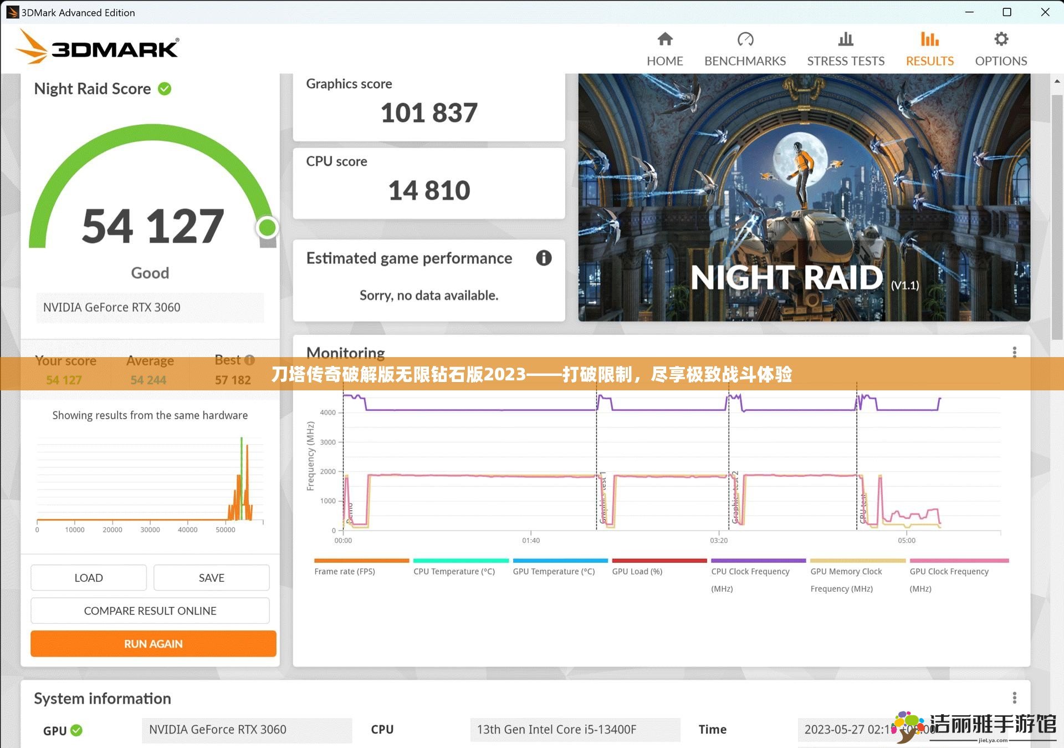
Task: Open the BENCHMARKS tab
Action: (x=745, y=49)
